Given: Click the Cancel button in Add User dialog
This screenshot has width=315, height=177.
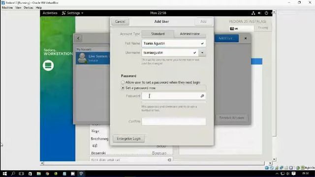Looking at the screenshot, I should [120, 22].
